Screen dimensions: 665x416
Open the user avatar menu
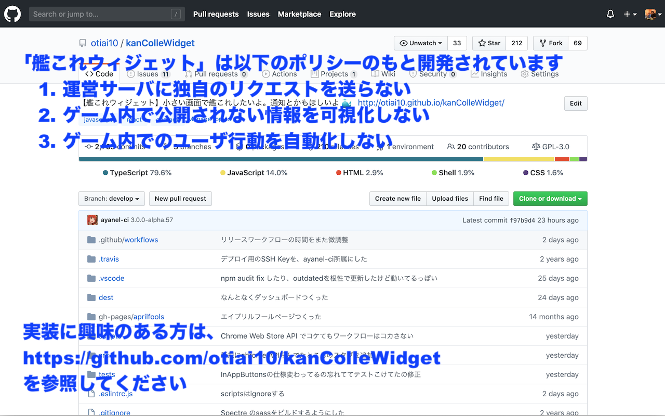[653, 15]
